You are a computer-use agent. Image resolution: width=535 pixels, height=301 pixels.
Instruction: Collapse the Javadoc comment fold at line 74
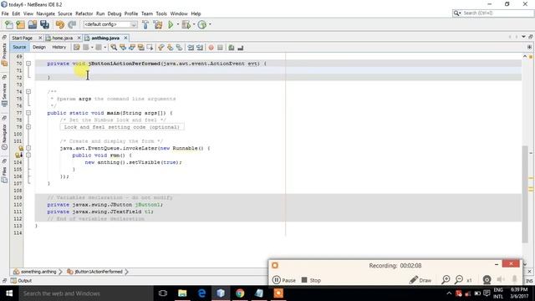pos(28,92)
